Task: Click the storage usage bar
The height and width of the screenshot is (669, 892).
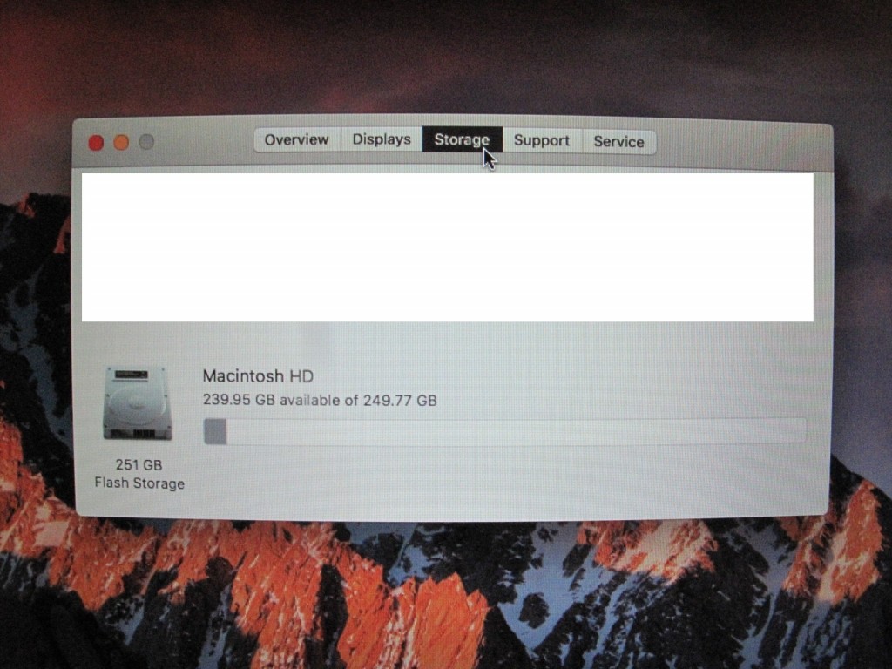Action: (504, 431)
